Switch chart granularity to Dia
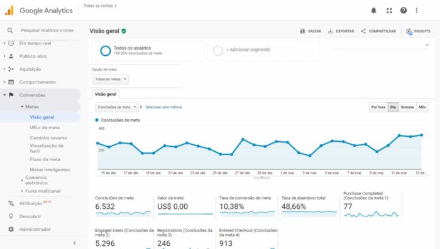440x249 pixels. click(x=393, y=107)
